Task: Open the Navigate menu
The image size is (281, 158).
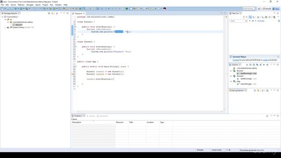Action: 30,5
